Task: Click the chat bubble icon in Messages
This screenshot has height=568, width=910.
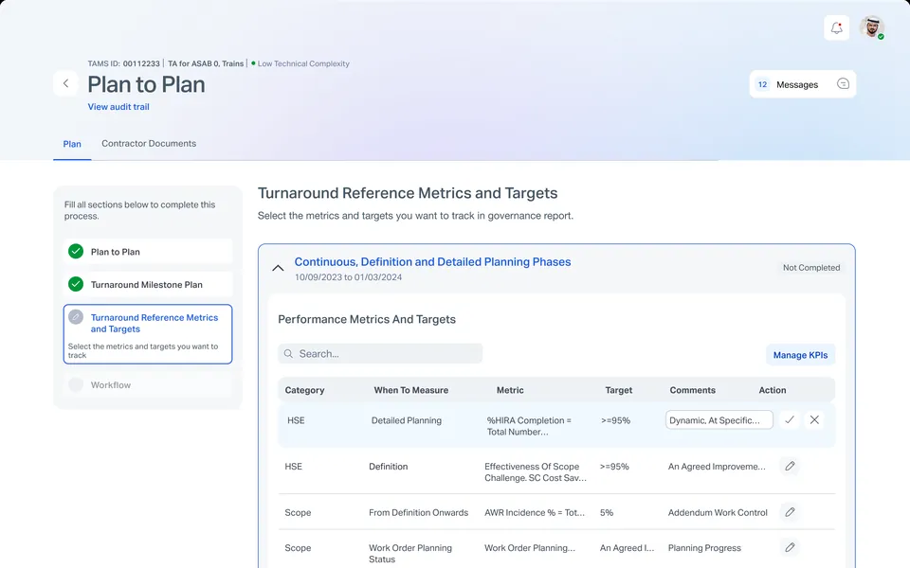Action: (843, 84)
